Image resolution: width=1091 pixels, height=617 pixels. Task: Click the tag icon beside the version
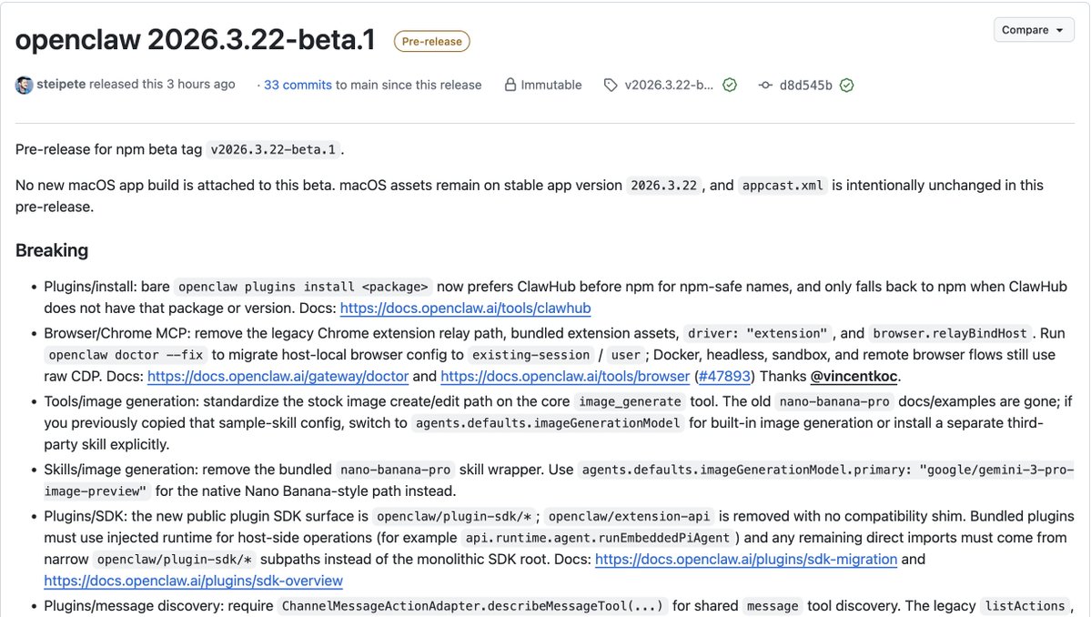tap(610, 85)
